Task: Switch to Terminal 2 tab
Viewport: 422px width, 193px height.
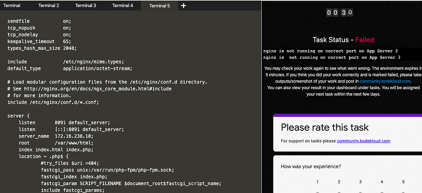Action: pyautogui.click(x=49, y=6)
